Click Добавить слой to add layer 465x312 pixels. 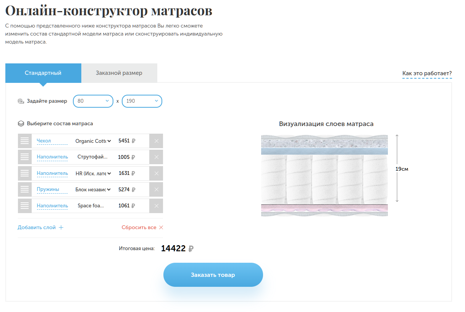tap(40, 228)
